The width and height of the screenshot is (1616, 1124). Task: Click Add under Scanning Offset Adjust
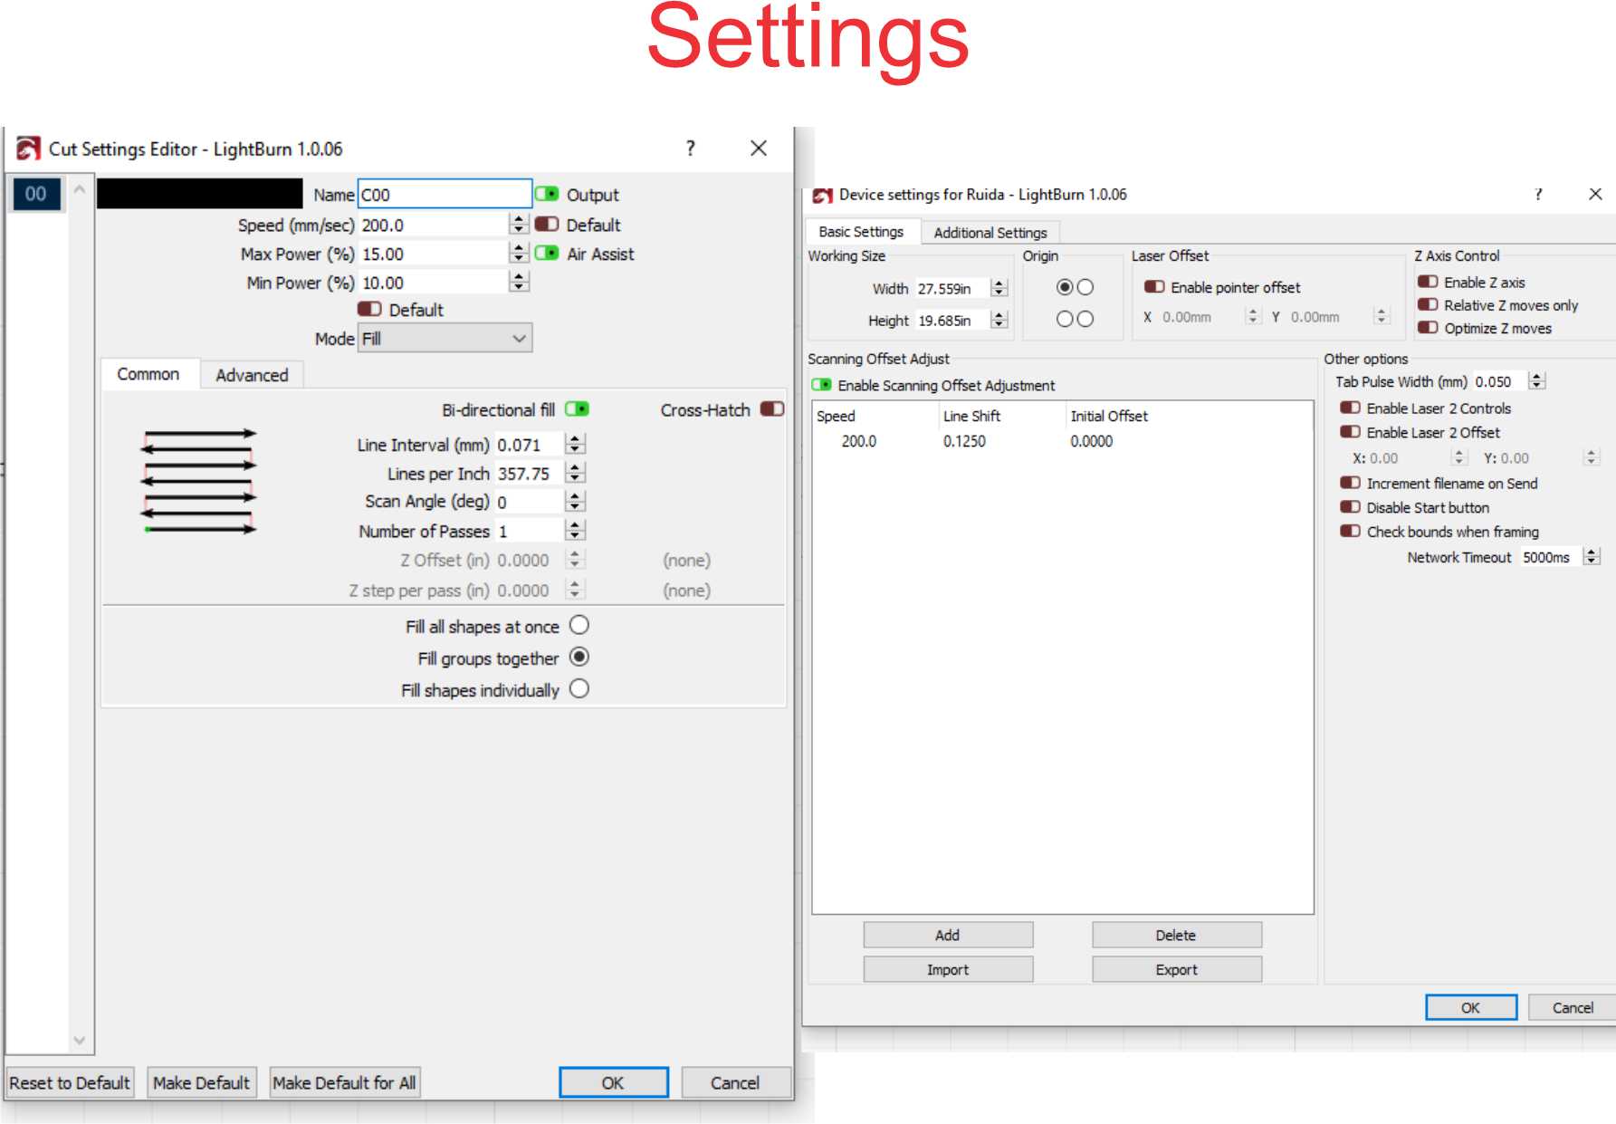pos(947,934)
